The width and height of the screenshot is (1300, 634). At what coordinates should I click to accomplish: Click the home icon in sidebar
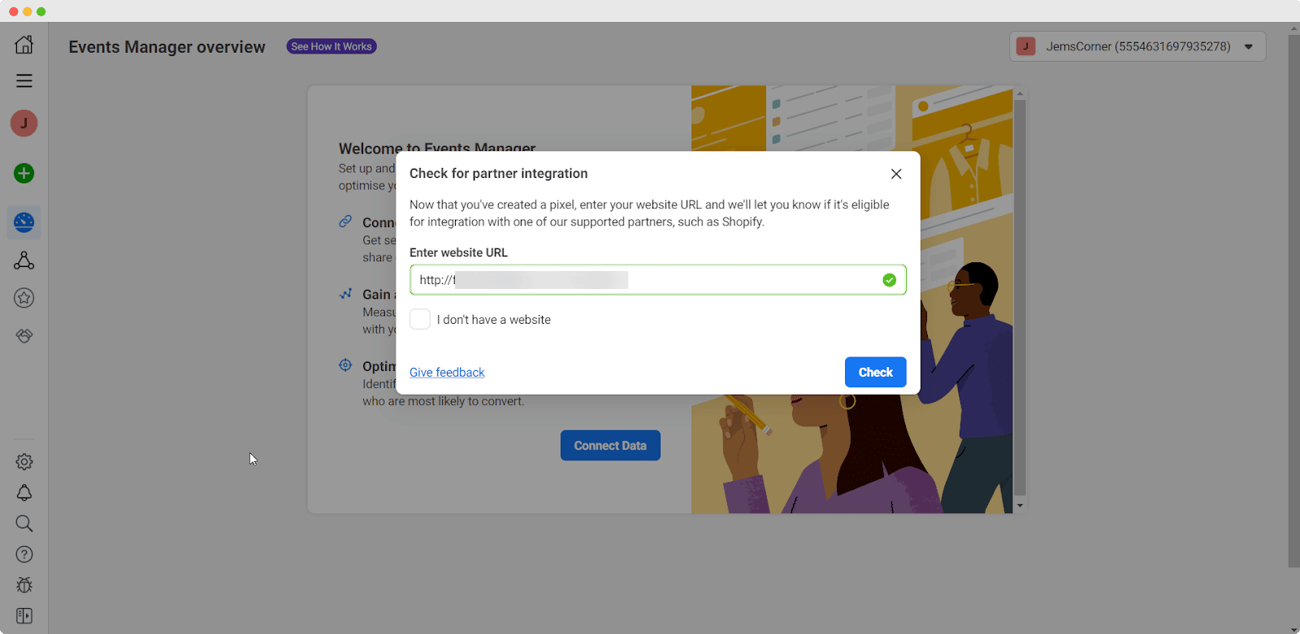click(x=24, y=44)
